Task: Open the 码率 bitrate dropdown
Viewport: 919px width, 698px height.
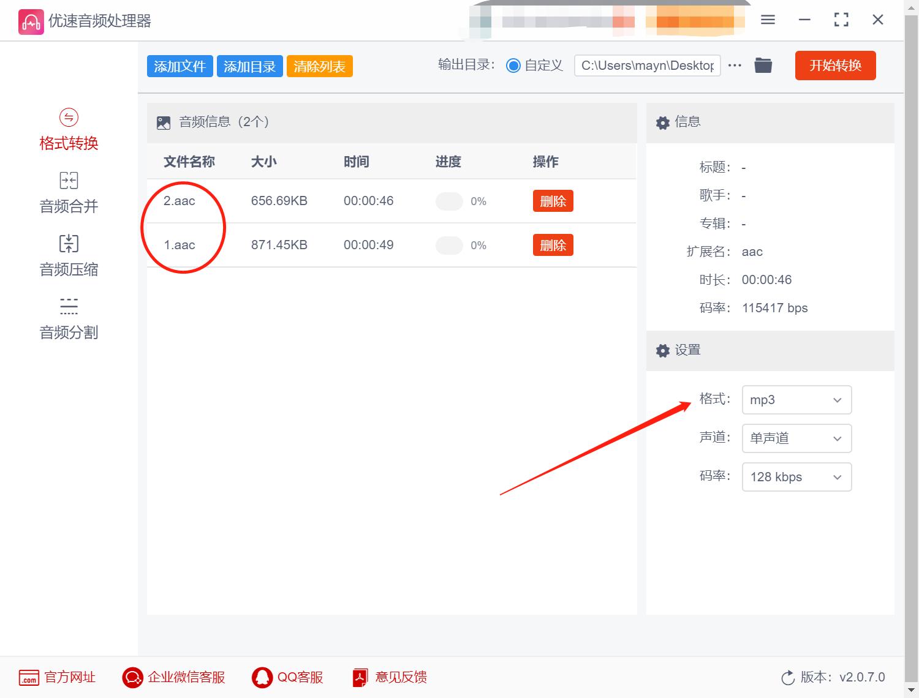Action: click(796, 477)
